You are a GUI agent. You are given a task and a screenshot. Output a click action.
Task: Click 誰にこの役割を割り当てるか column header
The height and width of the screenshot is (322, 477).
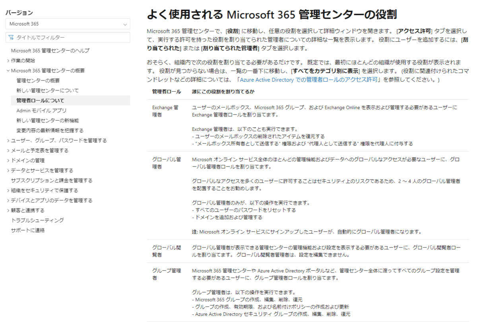click(223, 92)
